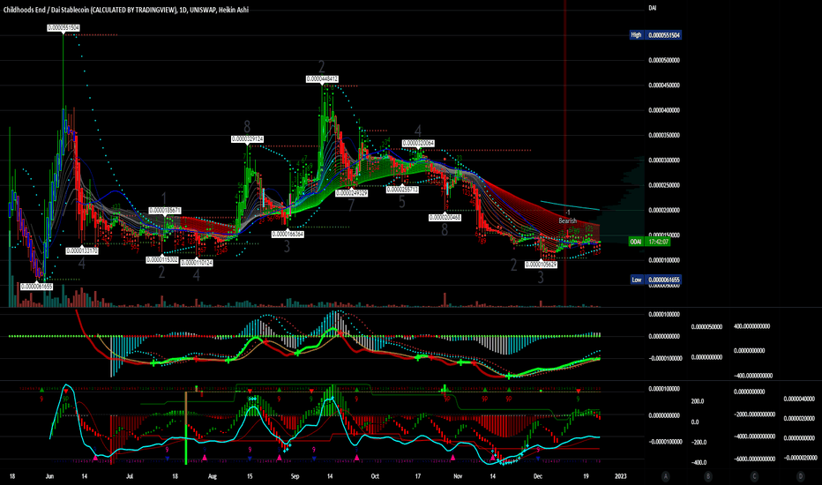Click the green ODAI last-price tag
This screenshot has width=822, height=485.
coord(636,242)
